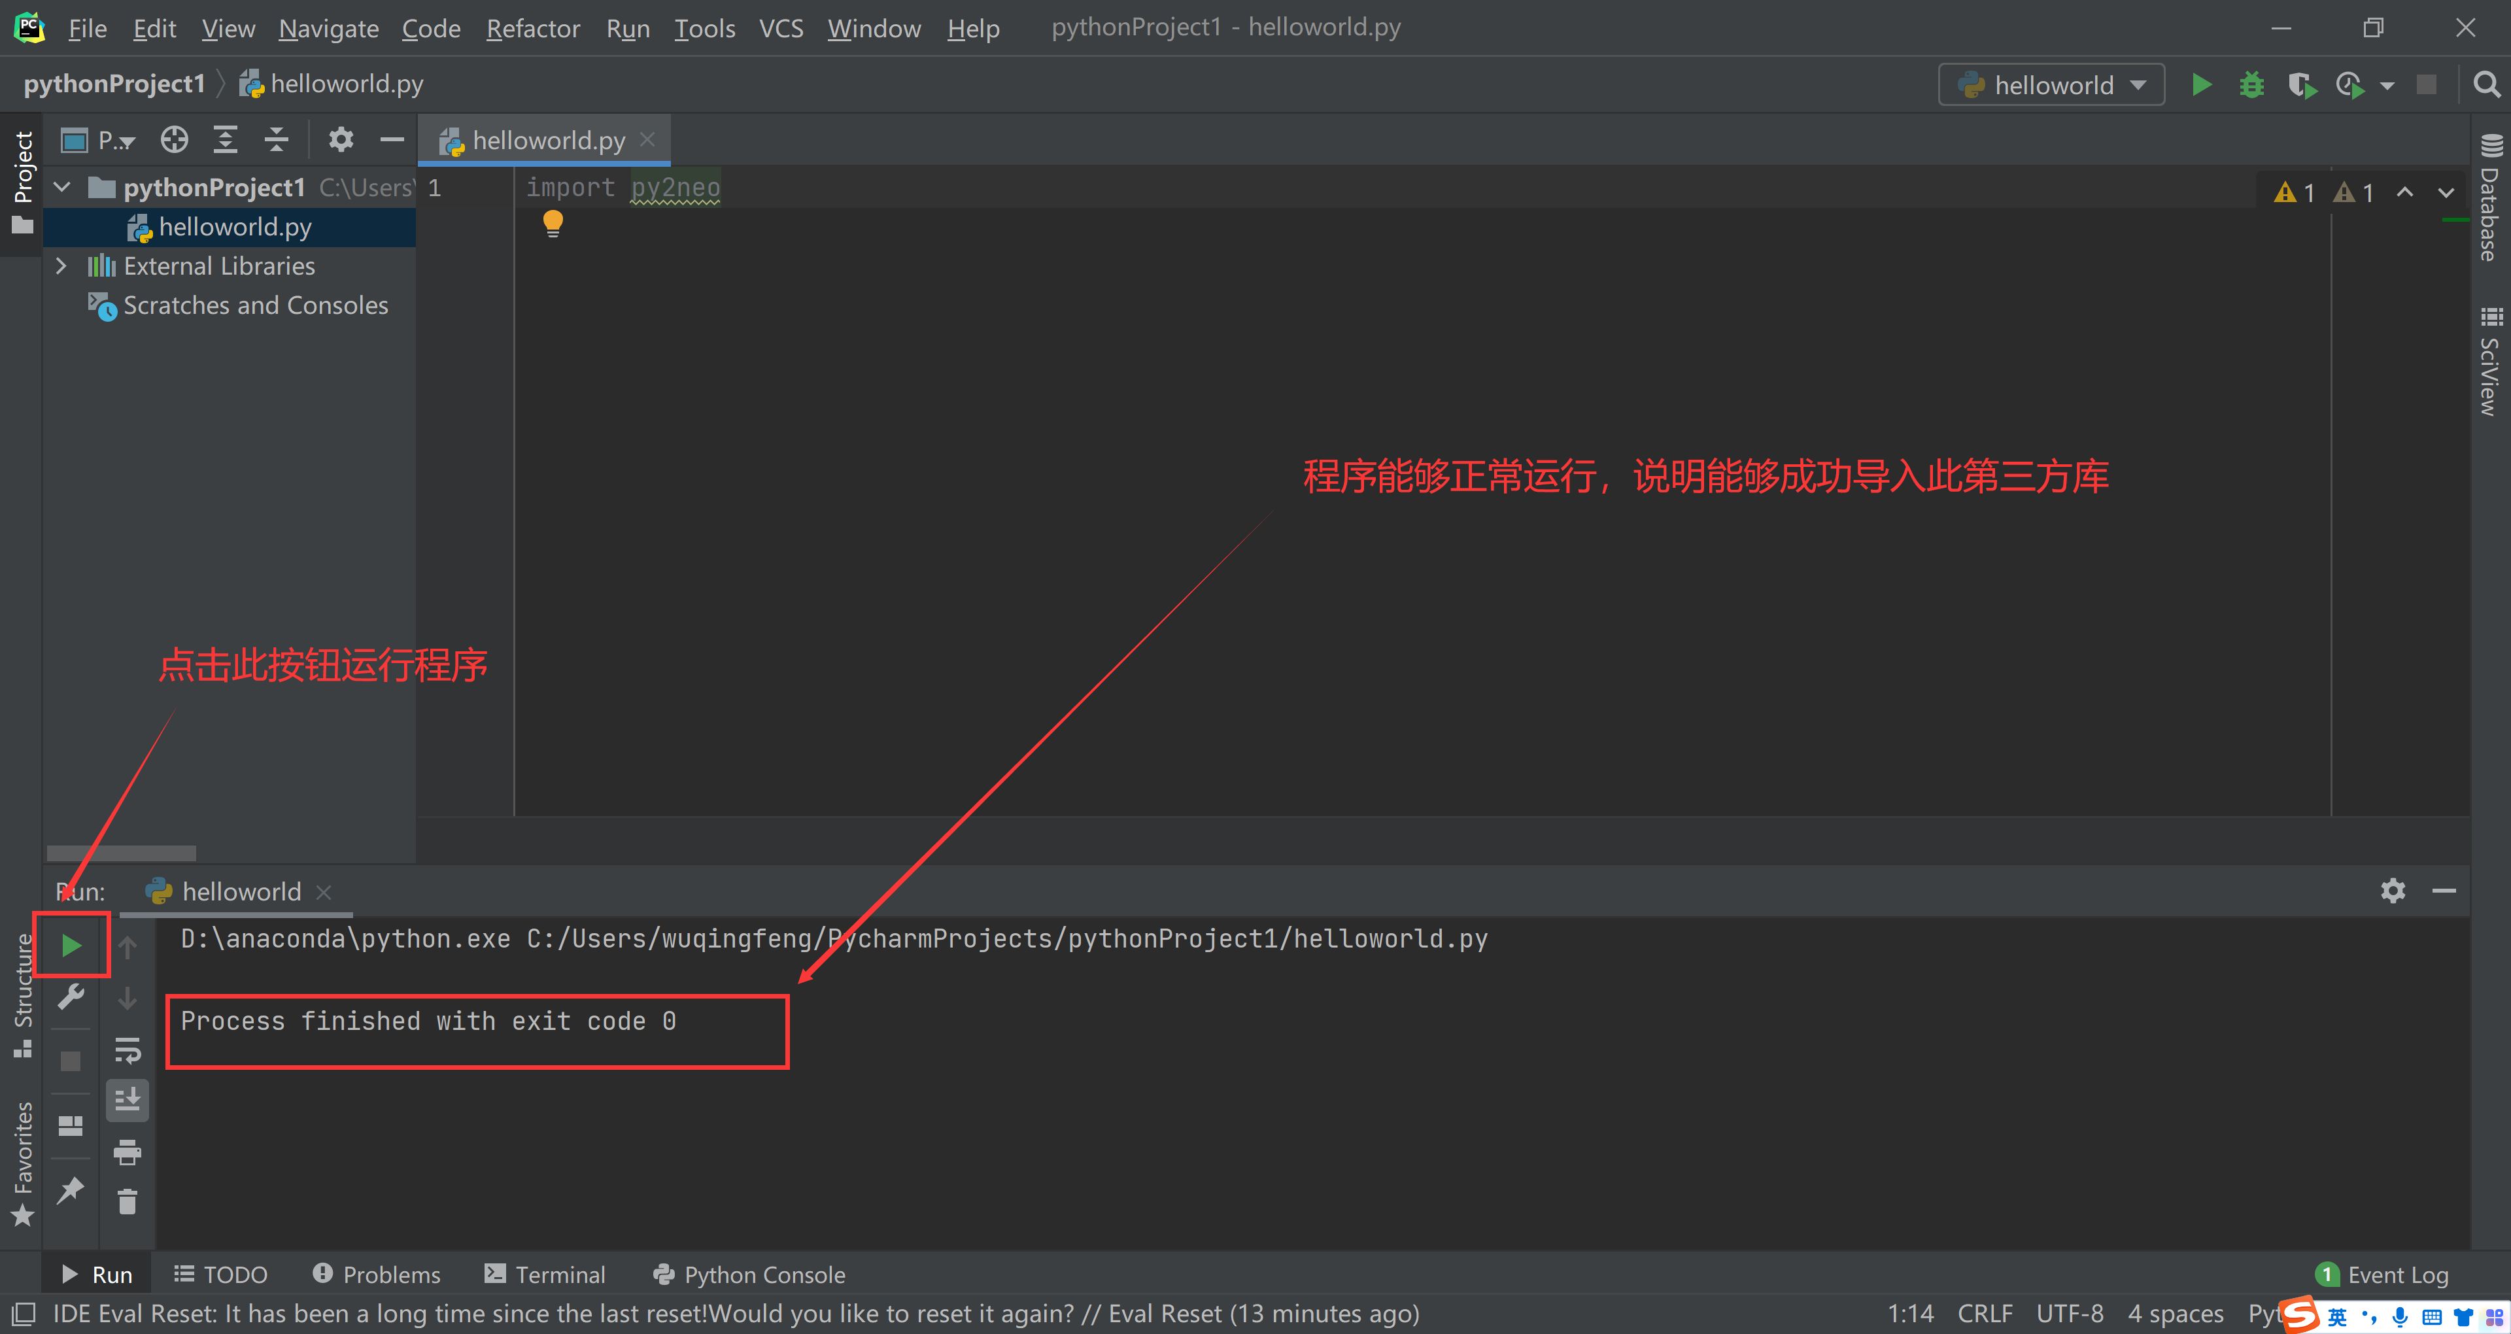Print the console output
The image size is (2511, 1334).
128,1152
